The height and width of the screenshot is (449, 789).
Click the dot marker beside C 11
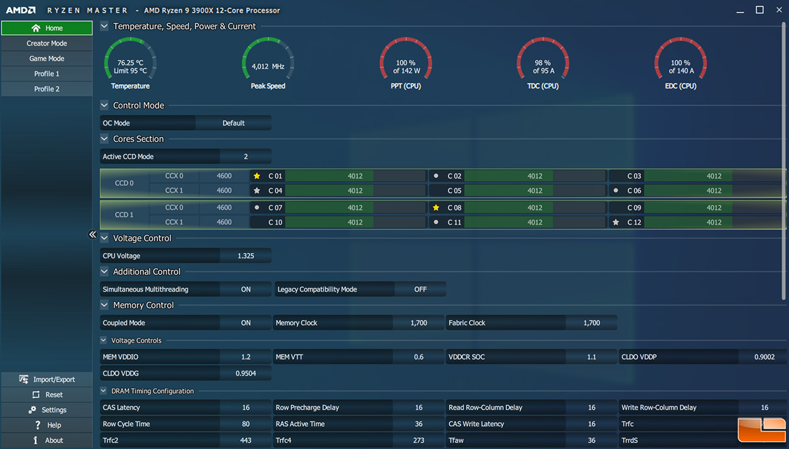[x=437, y=222]
